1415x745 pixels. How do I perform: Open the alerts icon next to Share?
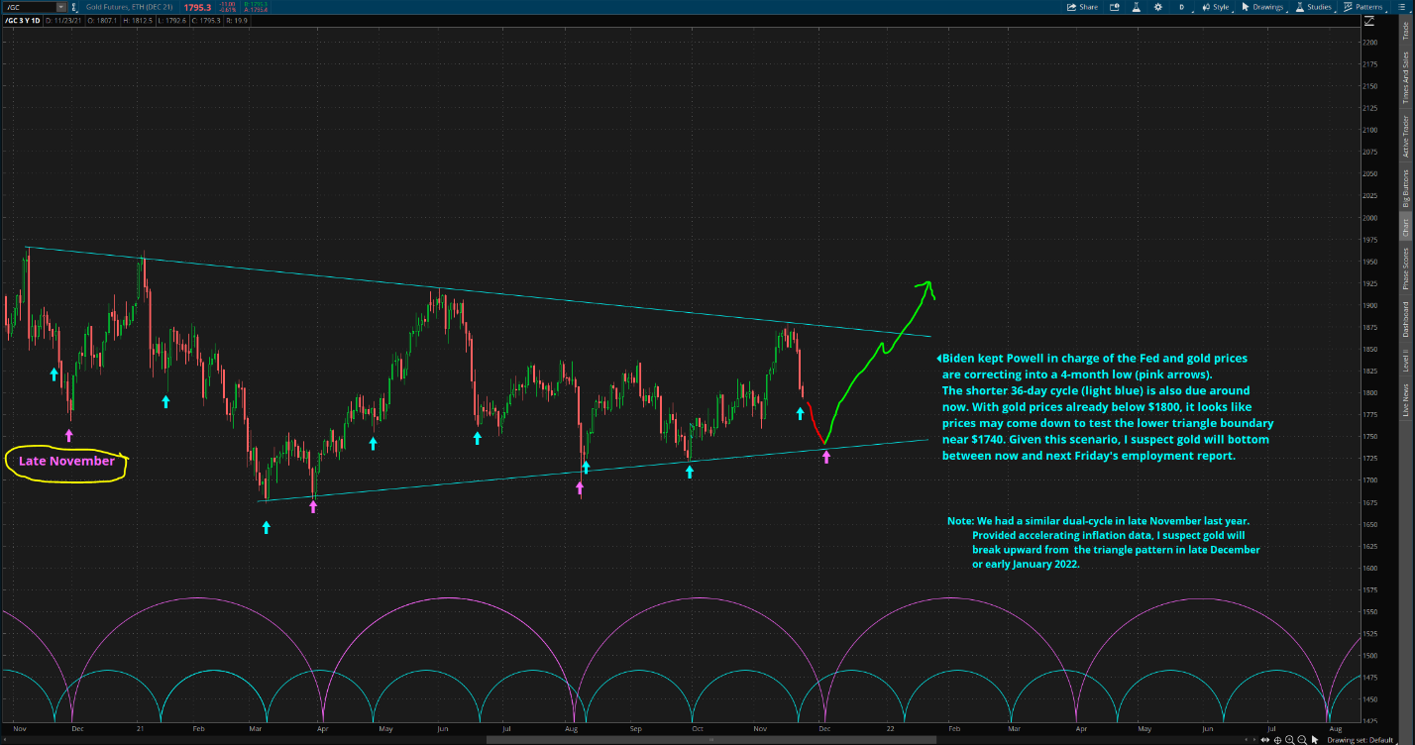(1114, 7)
